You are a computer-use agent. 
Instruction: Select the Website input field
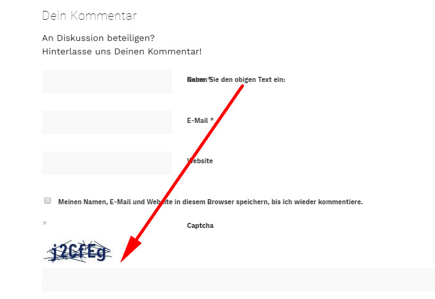pos(107,163)
